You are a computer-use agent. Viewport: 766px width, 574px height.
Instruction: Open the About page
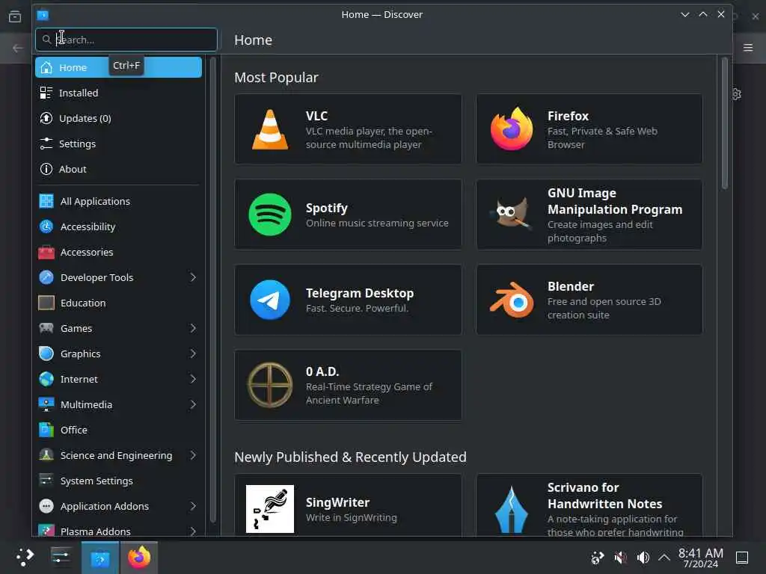[x=118, y=169]
